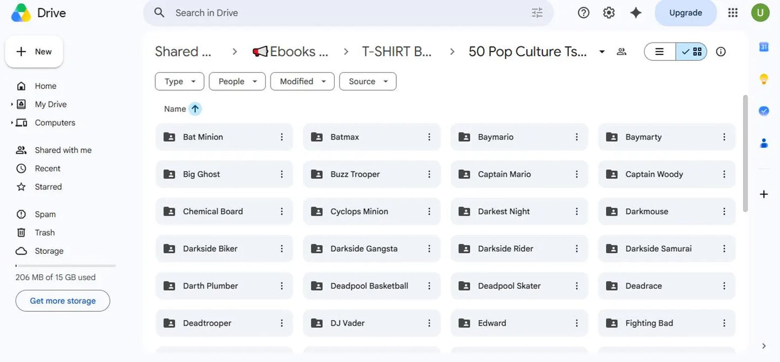The width and height of the screenshot is (780, 362).
Task: Open Contacts side panel icon
Action: (764, 143)
